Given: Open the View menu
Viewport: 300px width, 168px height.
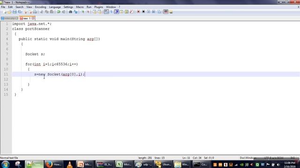Looking at the screenshot, I should click(x=29, y=7).
